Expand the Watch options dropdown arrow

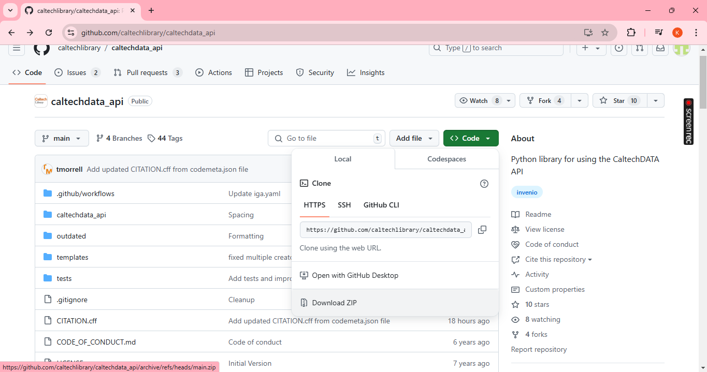(510, 101)
